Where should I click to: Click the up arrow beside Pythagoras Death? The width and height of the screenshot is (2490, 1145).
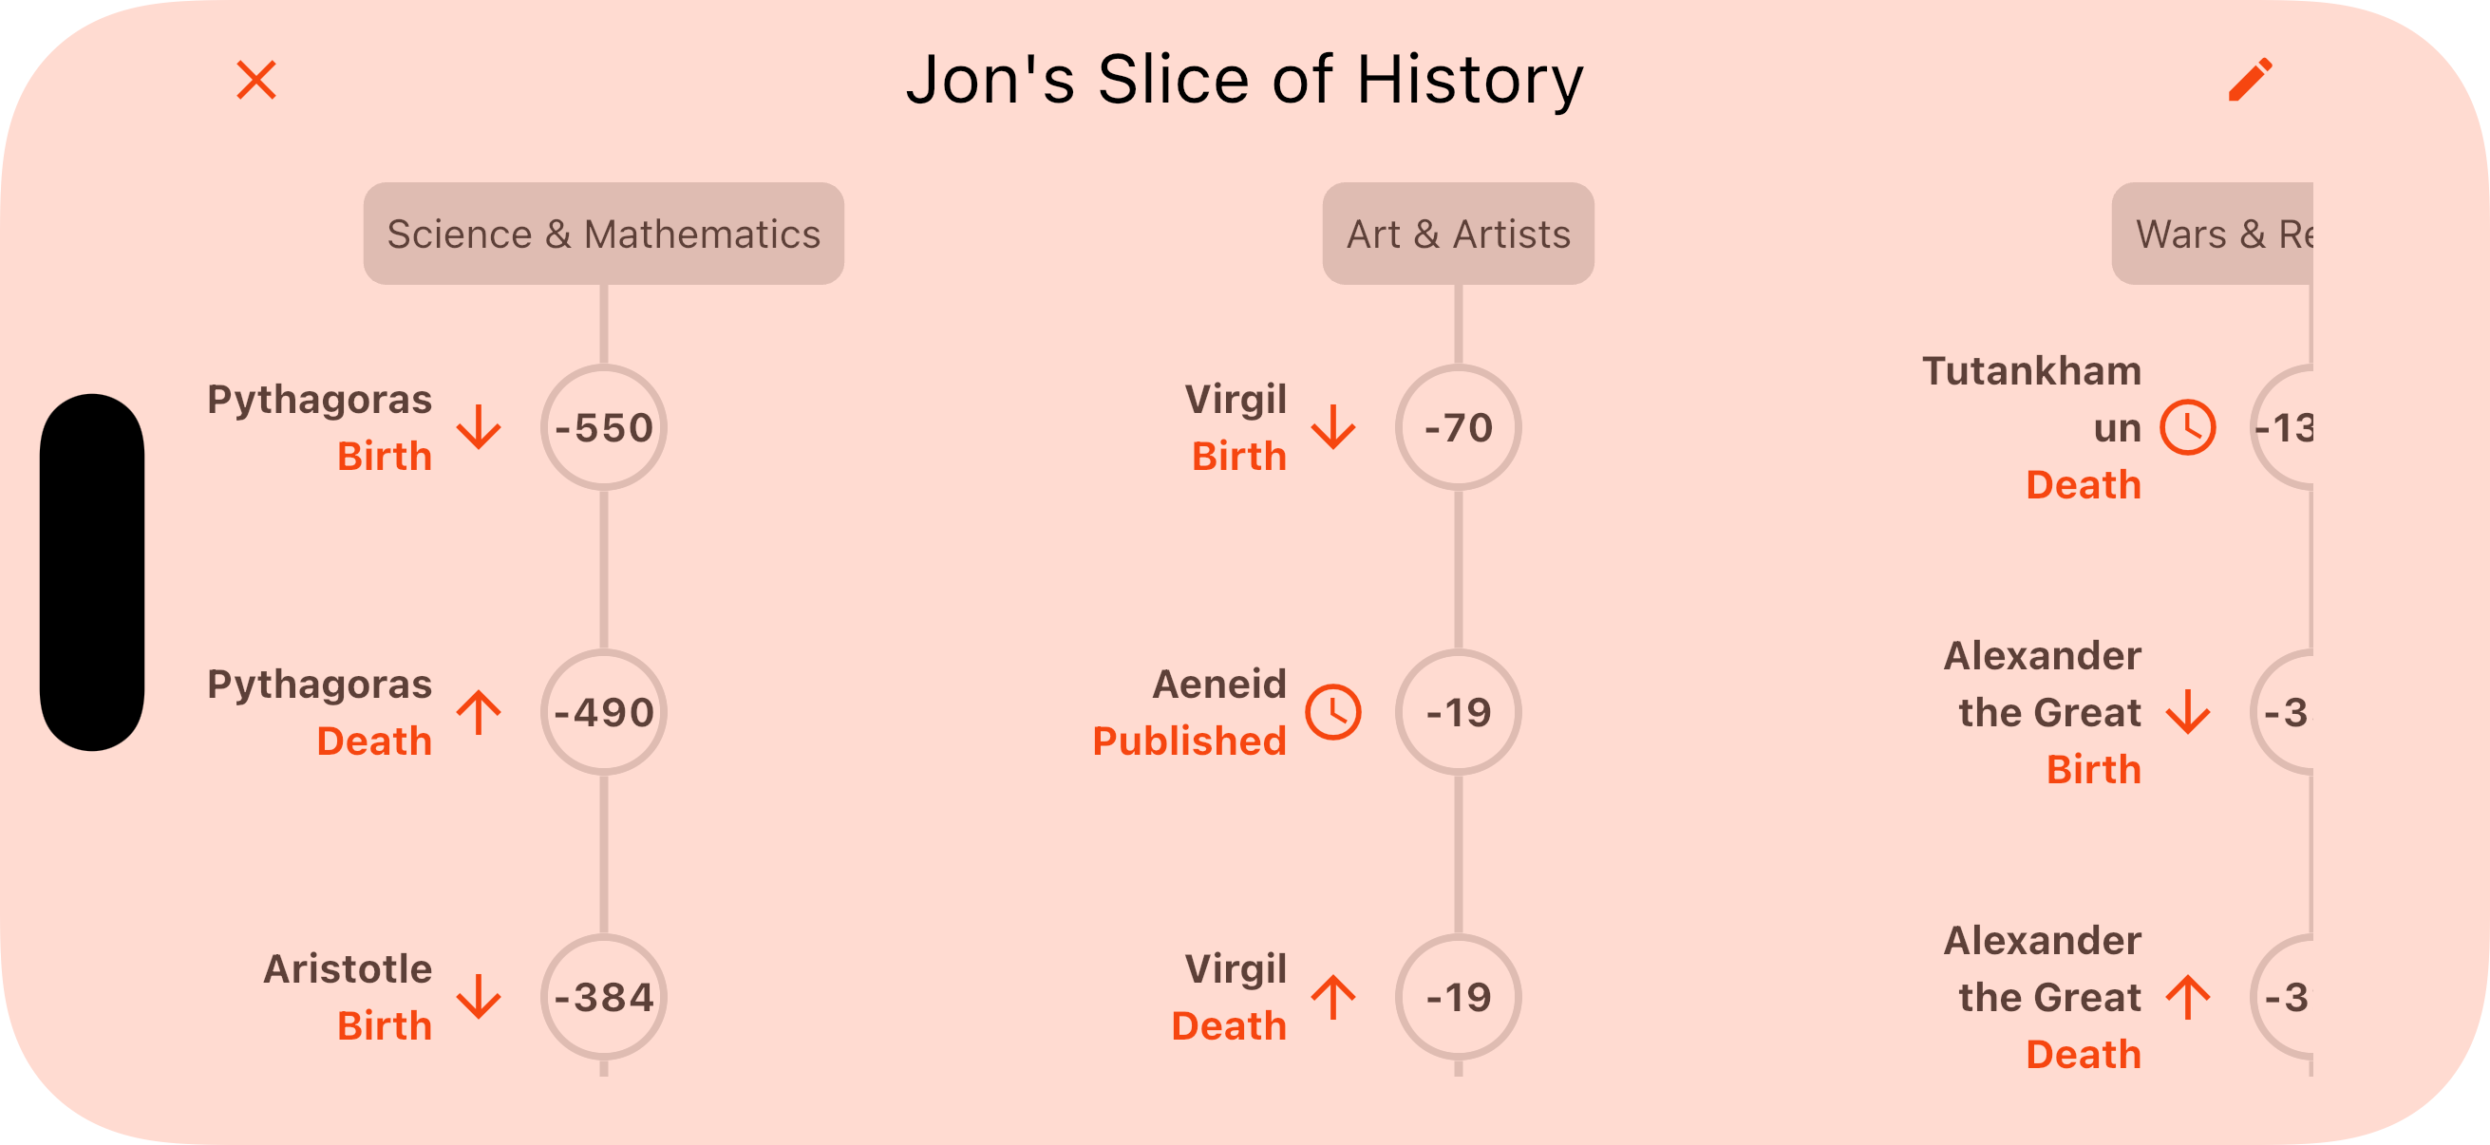tap(478, 713)
